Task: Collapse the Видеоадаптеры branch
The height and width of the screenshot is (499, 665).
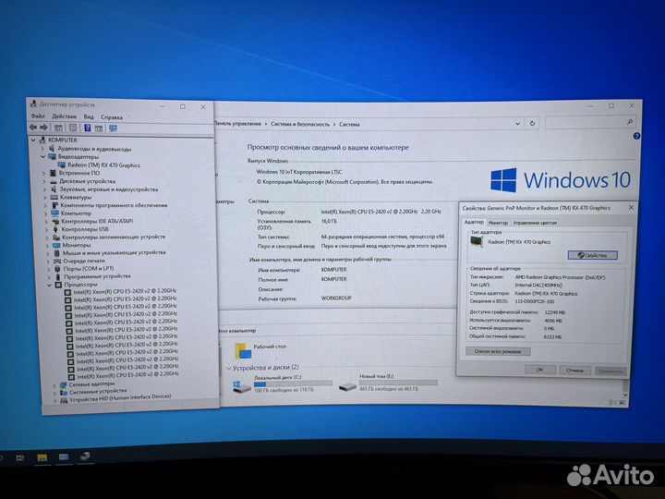Action: tap(42, 156)
